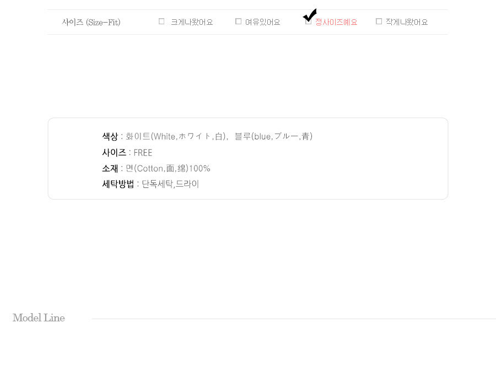
Task: Click the red 정사이즈예요 label
Action: (336, 22)
